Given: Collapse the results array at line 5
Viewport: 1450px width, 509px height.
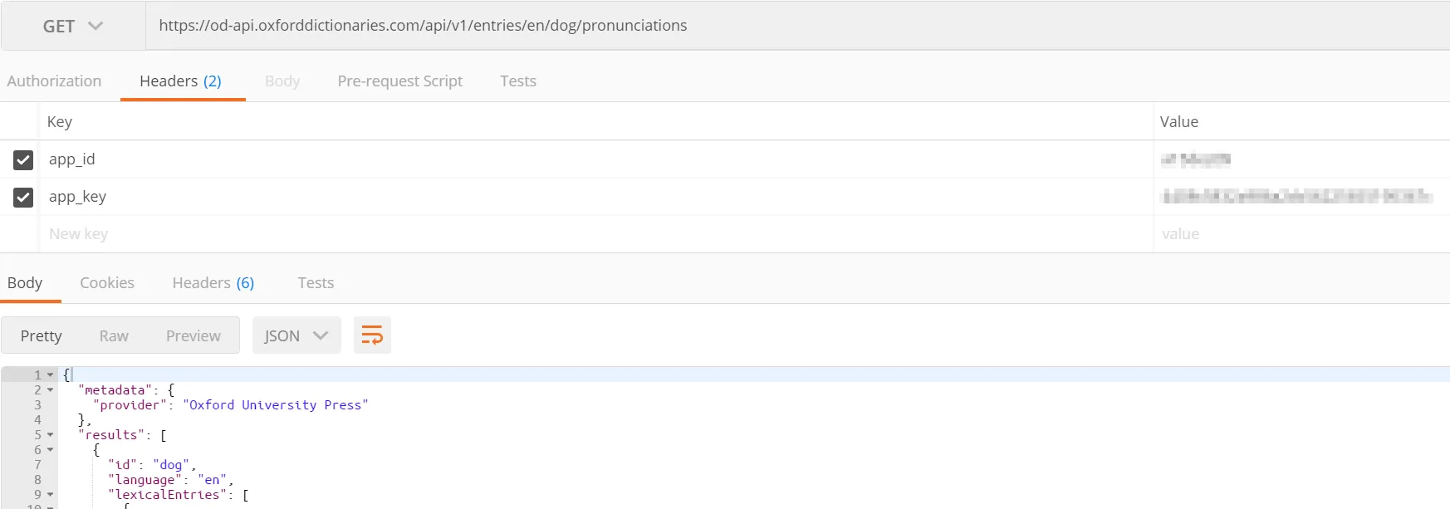Looking at the screenshot, I should point(51,435).
